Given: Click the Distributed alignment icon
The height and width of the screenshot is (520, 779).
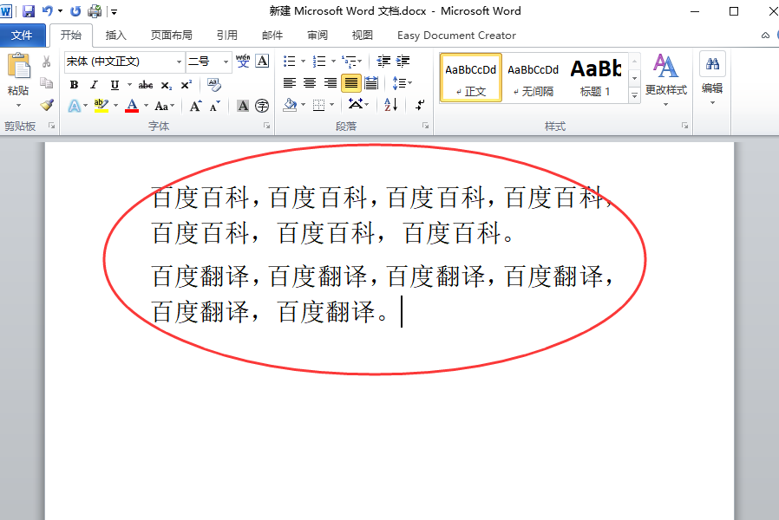Looking at the screenshot, I should 371,83.
